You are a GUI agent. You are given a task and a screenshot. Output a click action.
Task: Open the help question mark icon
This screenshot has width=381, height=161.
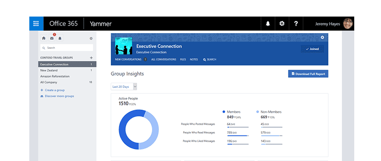[296, 23]
